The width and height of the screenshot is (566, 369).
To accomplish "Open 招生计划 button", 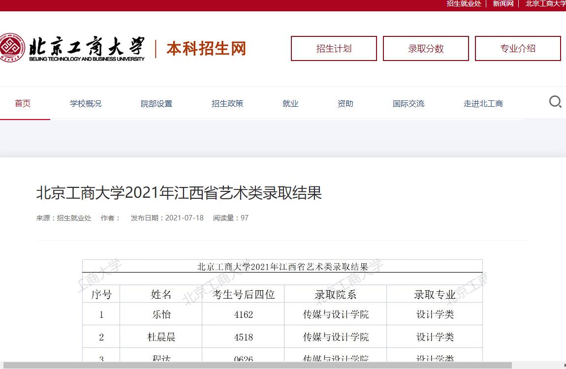I will pyautogui.click(x=334, y=48).
